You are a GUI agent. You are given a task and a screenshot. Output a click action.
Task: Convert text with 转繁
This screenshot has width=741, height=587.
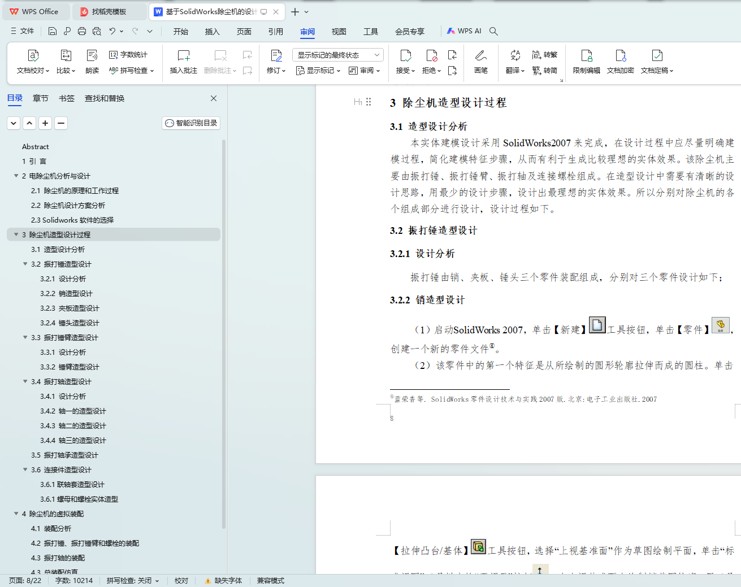pyautogui.click(x=544, y=55)
